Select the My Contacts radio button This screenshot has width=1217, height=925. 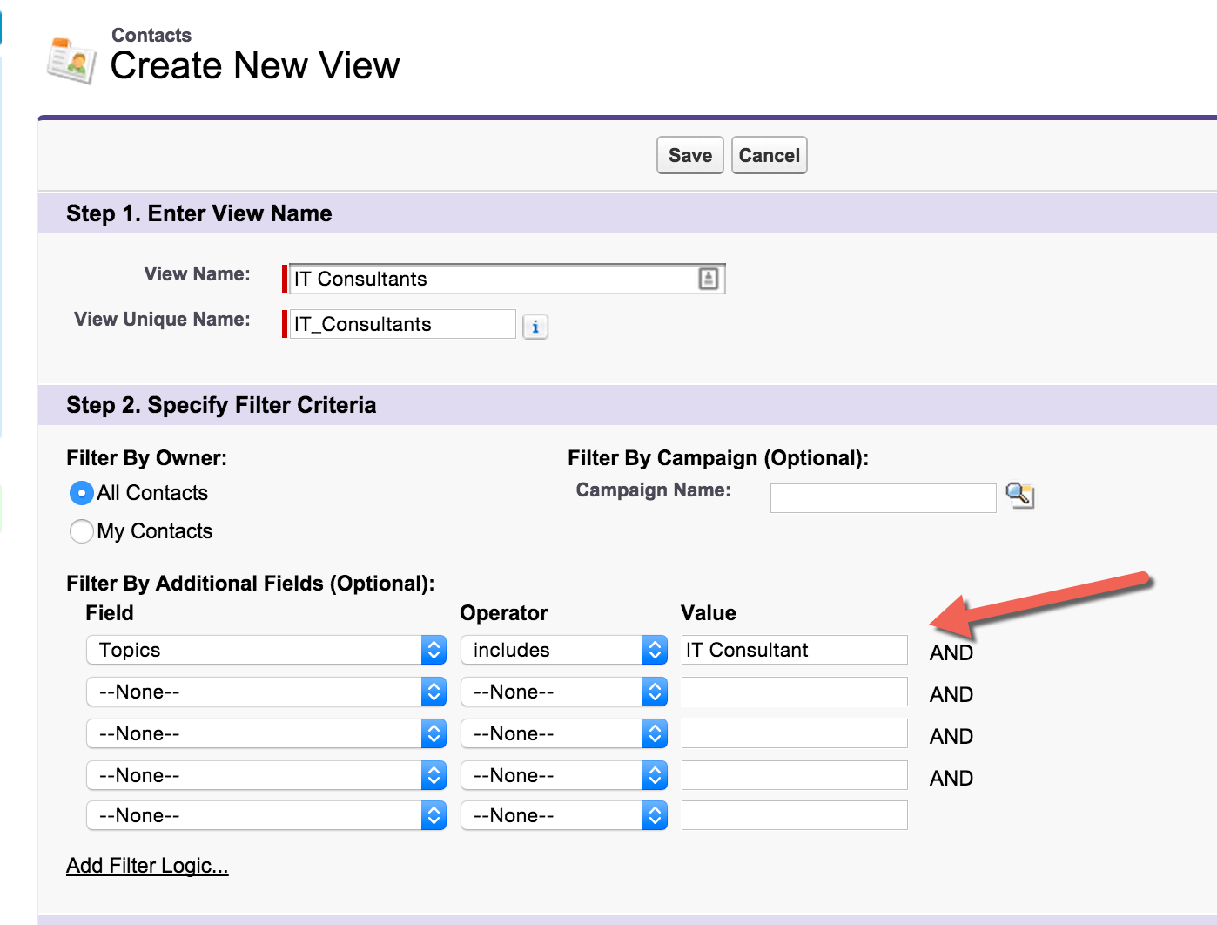click(x=81, y=530)
